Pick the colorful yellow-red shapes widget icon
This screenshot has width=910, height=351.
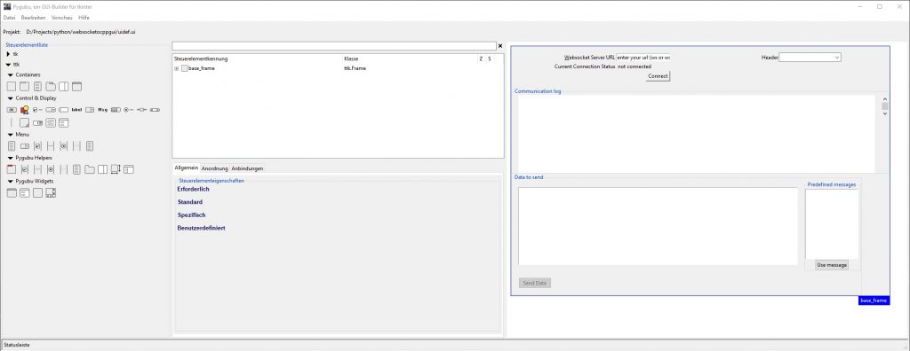(x=25, y=110)
